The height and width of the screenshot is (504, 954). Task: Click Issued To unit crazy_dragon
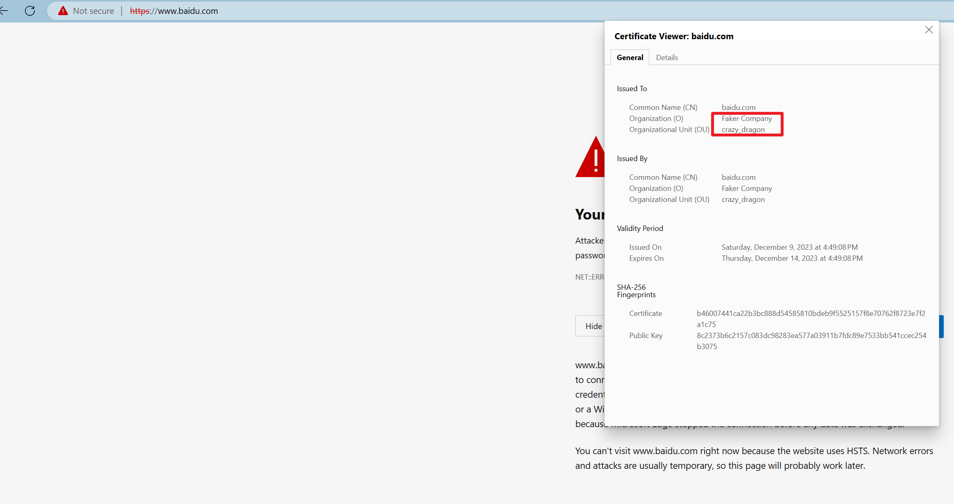coord(743,130)
